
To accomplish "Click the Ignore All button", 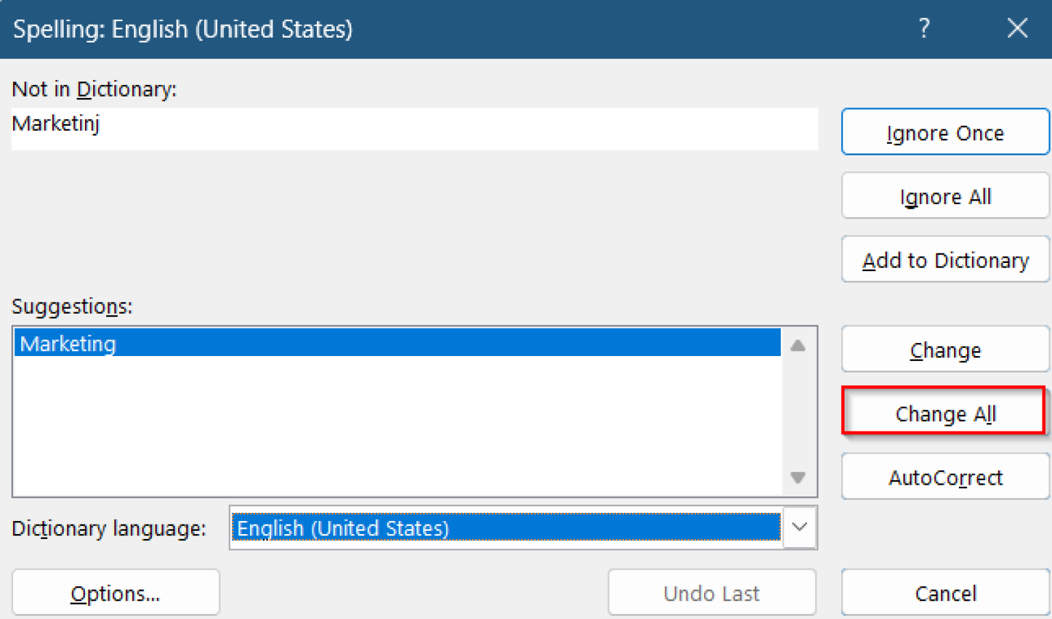I will click(x=944, y=196).
